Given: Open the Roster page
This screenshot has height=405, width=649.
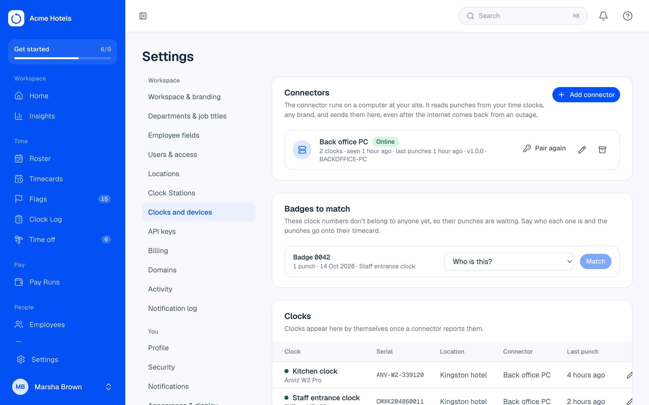Looking at the screenshot, I should [x=62, y=158].
